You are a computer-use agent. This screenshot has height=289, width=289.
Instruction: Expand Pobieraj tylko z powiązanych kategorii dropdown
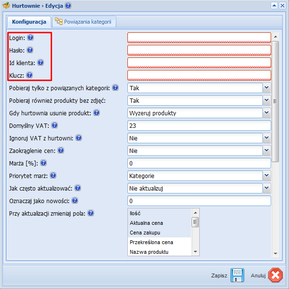pyautogui.click(x=267, y=88)
